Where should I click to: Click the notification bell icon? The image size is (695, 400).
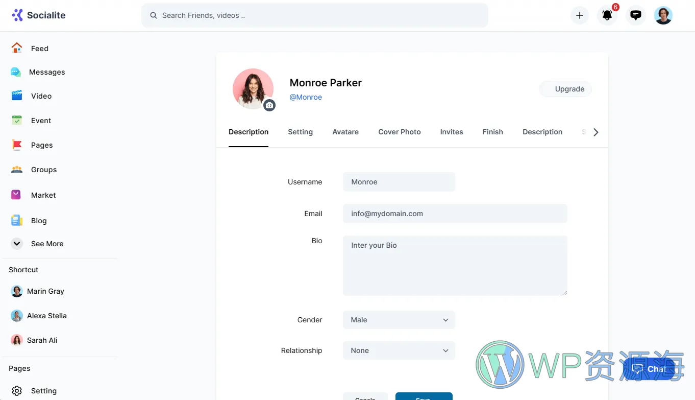point(607,15)
